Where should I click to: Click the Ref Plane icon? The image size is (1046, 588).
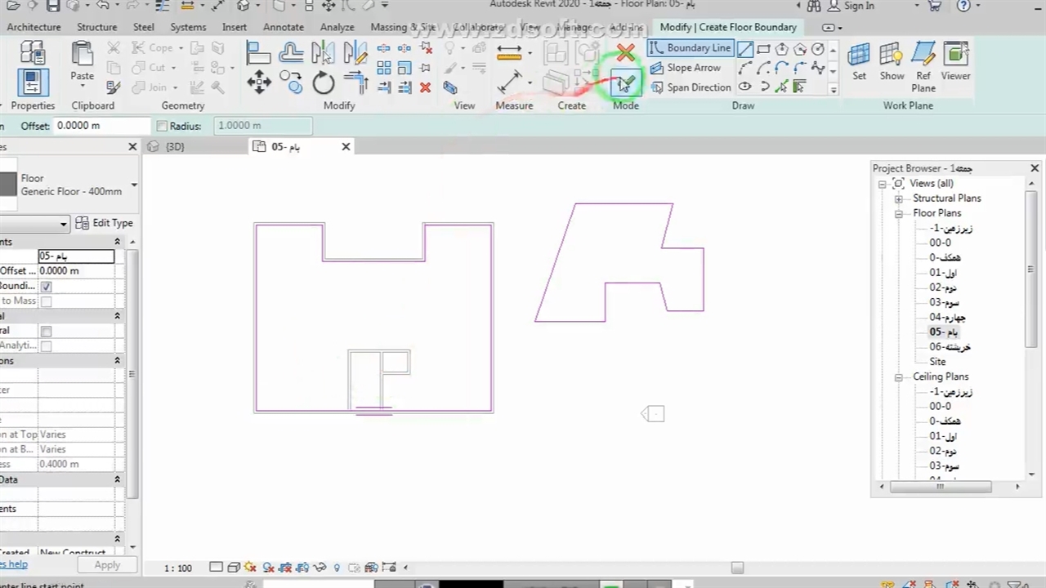[x=923, y=64]
